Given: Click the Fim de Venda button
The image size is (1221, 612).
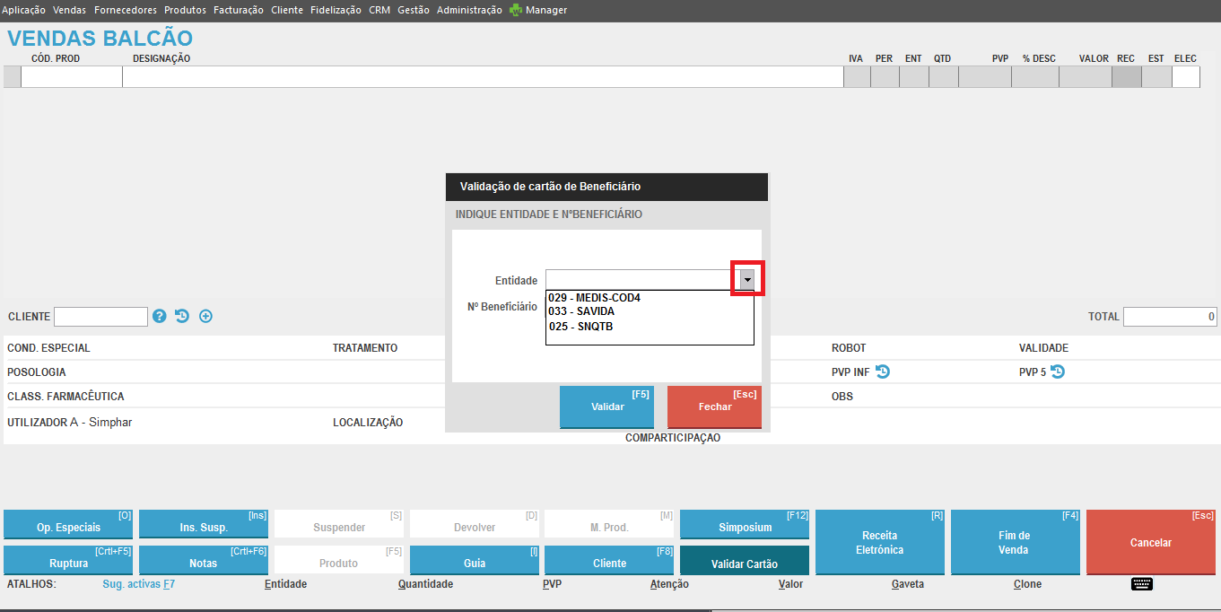Looking at the screenshot, I should click(1014, 542).
